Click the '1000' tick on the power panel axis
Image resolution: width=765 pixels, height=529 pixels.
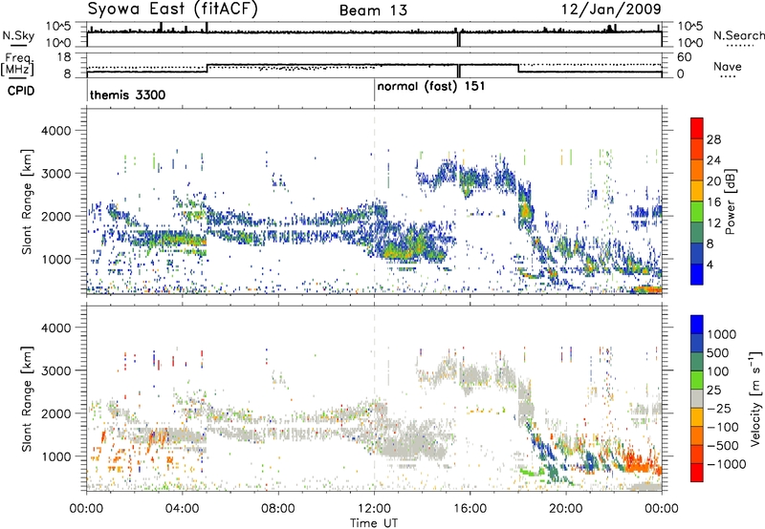pyautogui.click(x=55, y=259)
